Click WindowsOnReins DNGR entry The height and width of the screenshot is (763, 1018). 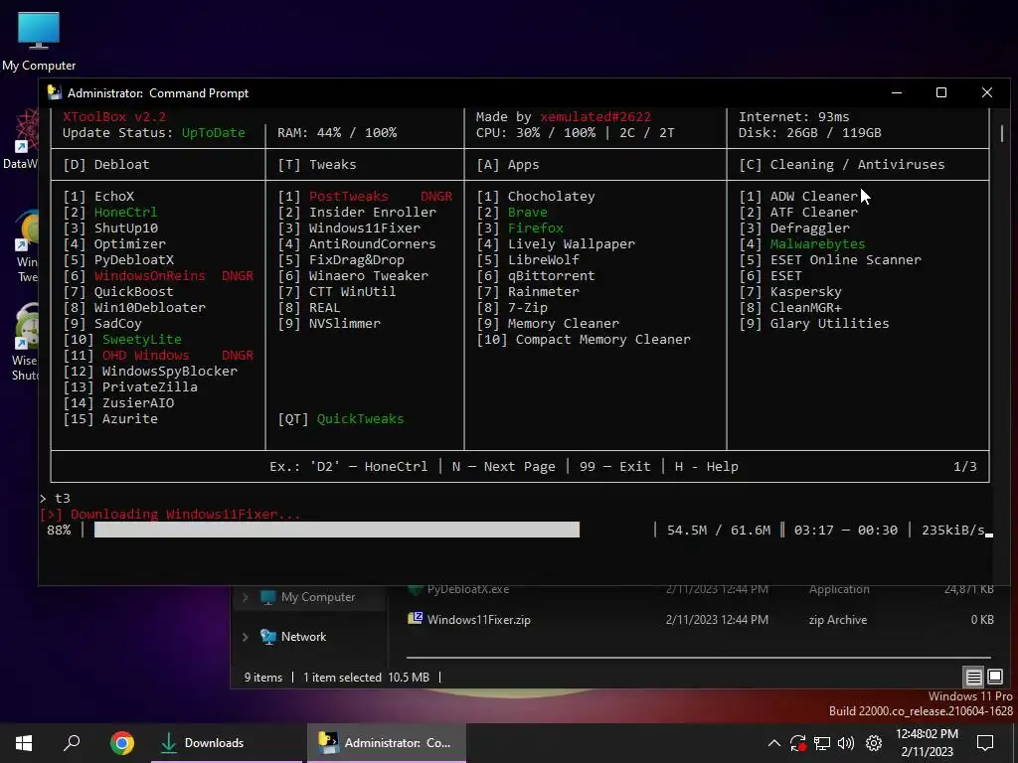click(158, 276)
